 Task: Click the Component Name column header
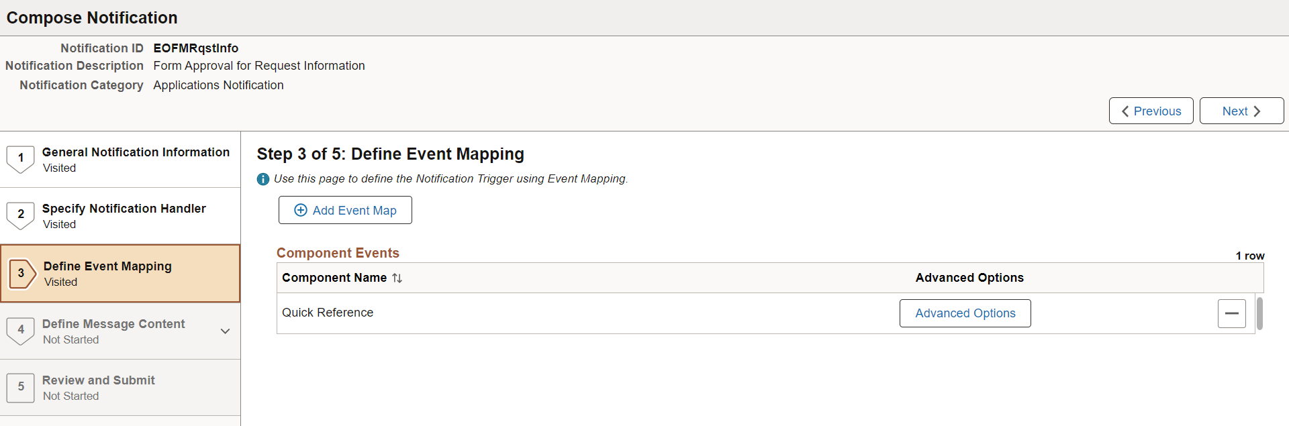point(334,278)
